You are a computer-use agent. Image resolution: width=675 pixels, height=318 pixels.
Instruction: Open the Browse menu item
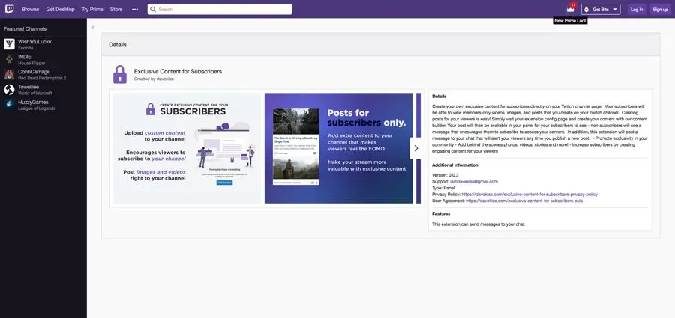(30, 10)
